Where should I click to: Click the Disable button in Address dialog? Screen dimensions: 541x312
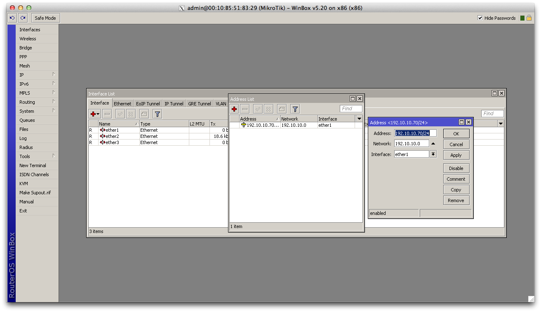[x=456, y=168]
